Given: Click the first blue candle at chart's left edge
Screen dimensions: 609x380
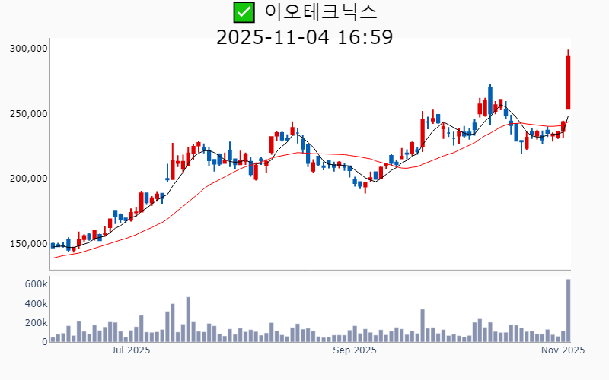Looking at the screenshot, I should pos(53,245).
